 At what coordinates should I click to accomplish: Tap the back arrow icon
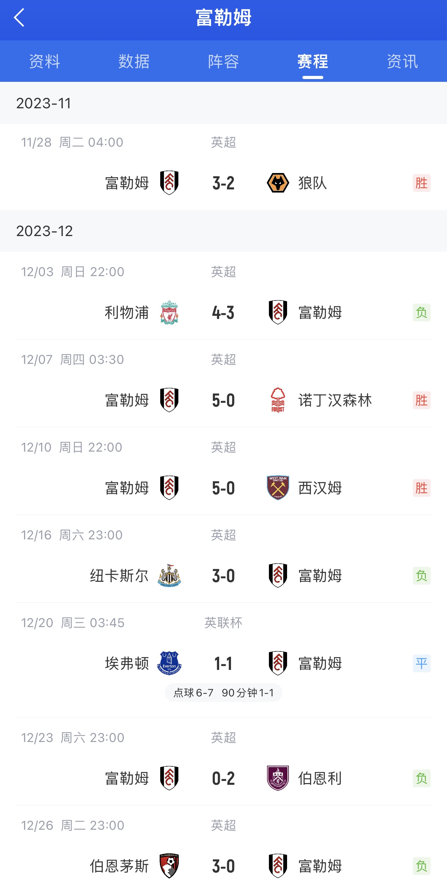tap(20, 18)
